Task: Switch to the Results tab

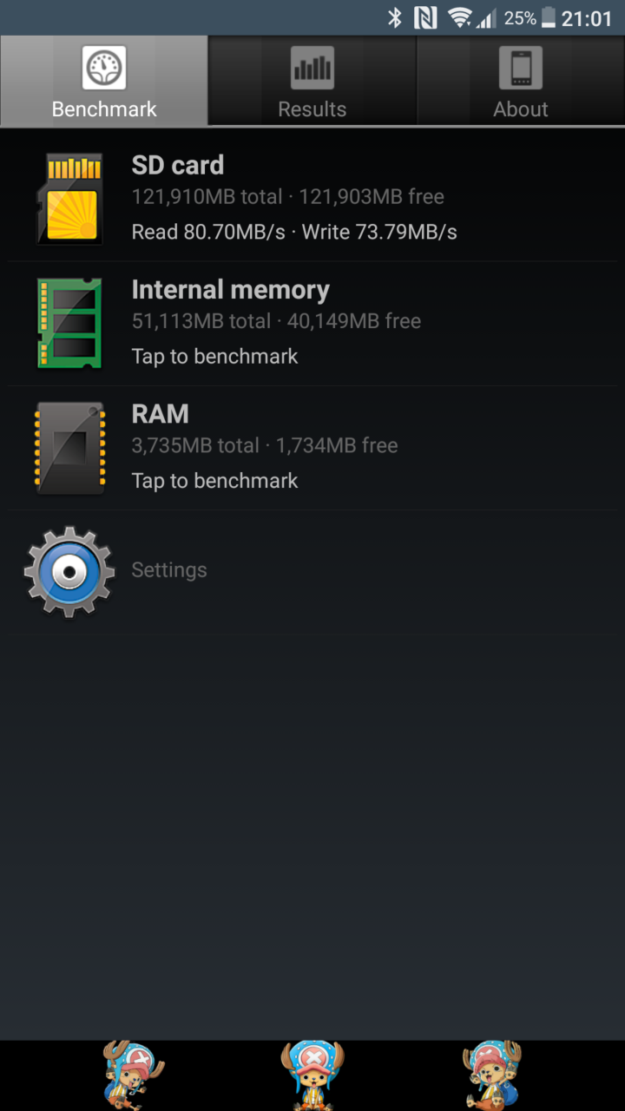Action: pos(312,81)
